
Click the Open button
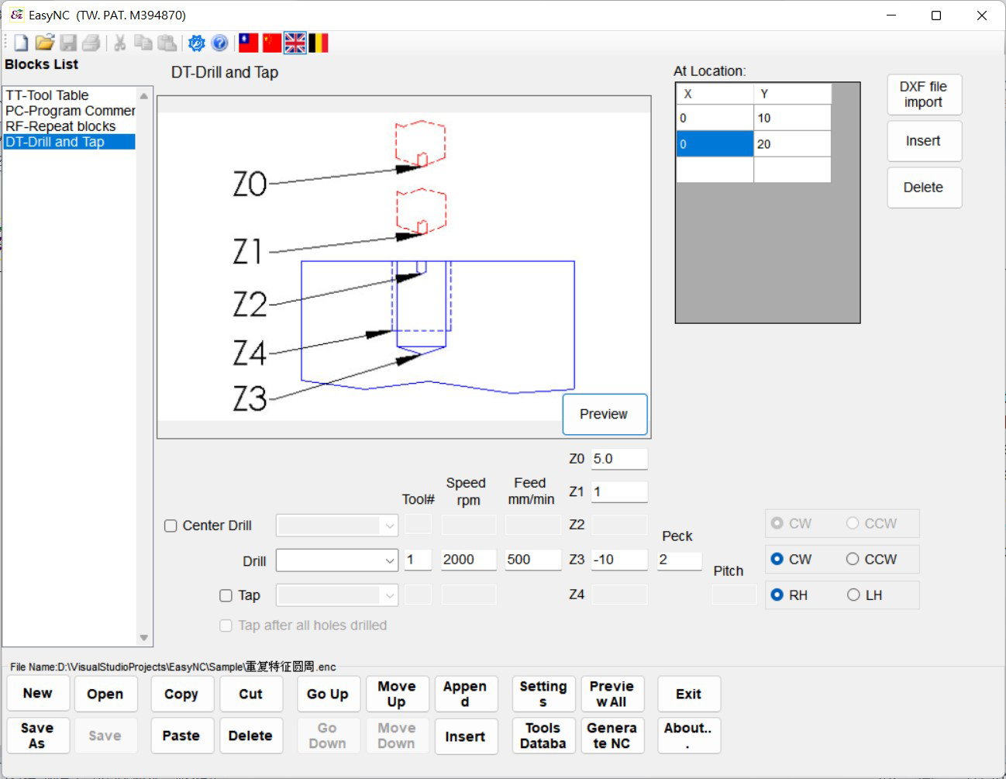pos(105,694)
